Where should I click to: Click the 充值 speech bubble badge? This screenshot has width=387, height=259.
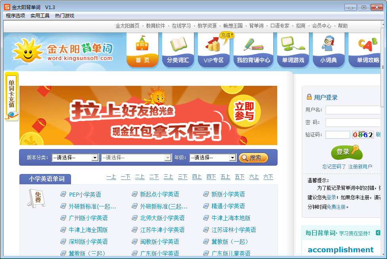[227, 36]
